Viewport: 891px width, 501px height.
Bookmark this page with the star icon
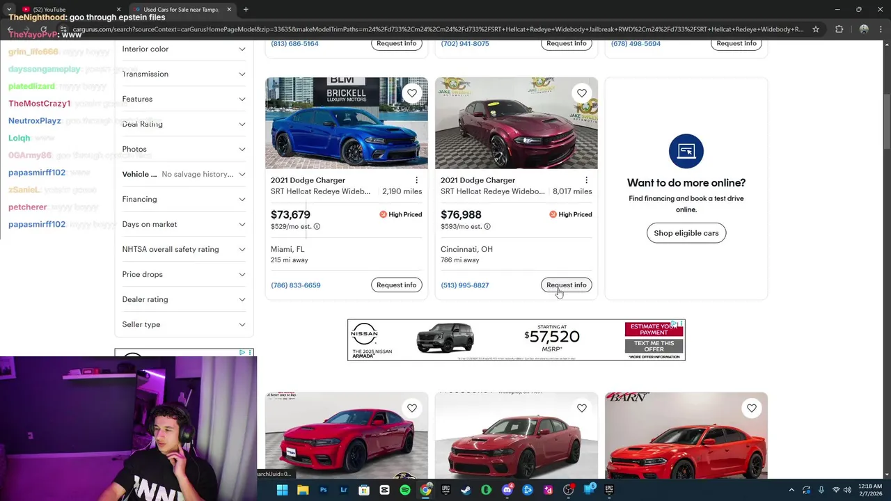click(x=816, y=29)
